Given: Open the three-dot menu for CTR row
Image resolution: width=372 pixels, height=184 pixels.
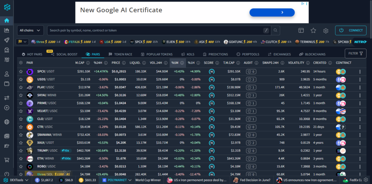Looking at the screenshot, I should pyautogui.click(x=360, y=127).
